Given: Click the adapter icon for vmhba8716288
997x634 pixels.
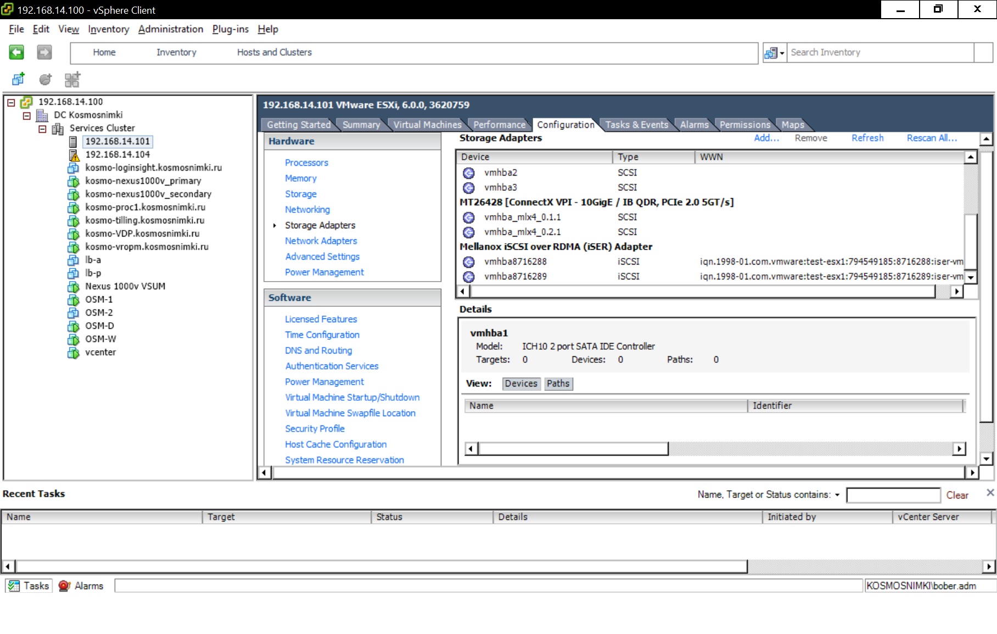Looking at the screenshot, I should pos(469,262).
